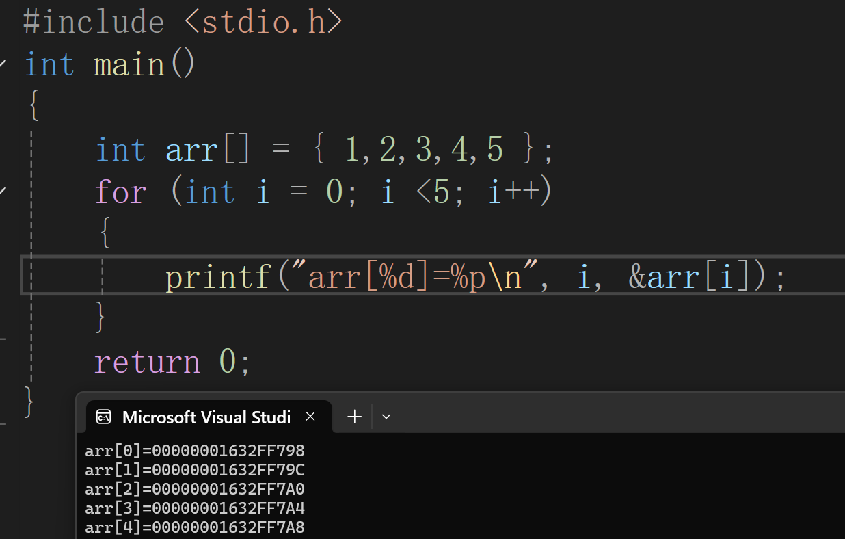
Task: Click the &arr[i] argument in printf
Action: click(x=689, y=278)
